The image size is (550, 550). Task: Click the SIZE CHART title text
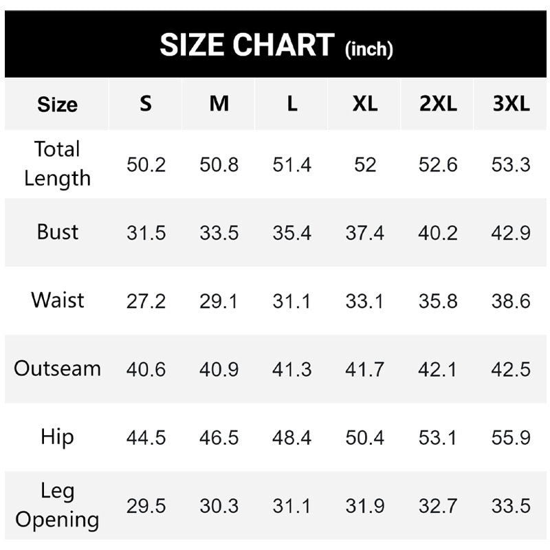pyautogui.click(x=247, y=45)
